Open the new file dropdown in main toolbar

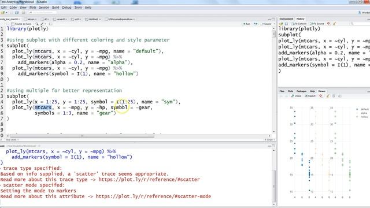point(6,13)
